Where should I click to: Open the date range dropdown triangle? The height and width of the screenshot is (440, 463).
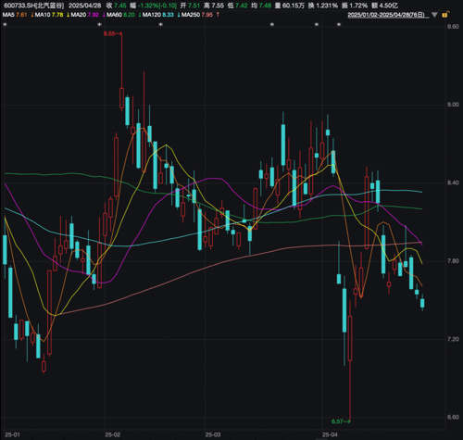click(434, 15)
